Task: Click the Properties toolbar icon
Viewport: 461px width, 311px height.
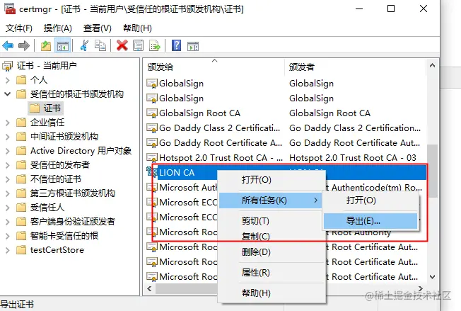Action: pos(138,45)
